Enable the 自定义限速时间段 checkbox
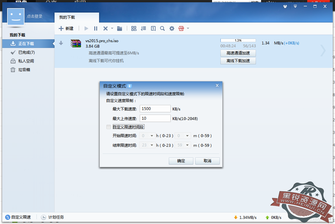335x224 pixels. point(108,127)
